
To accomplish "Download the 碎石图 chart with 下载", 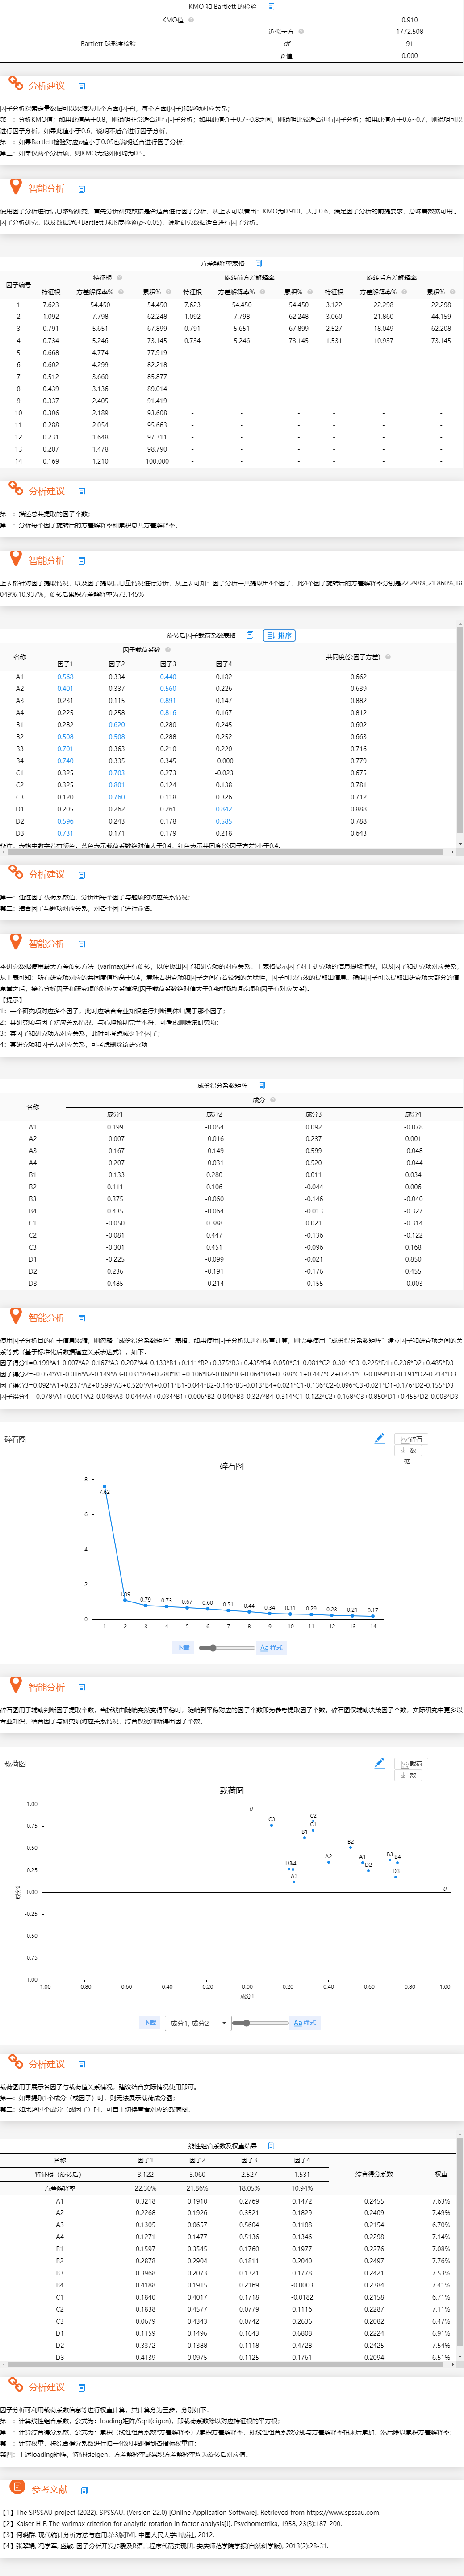I will point(183,1647).
